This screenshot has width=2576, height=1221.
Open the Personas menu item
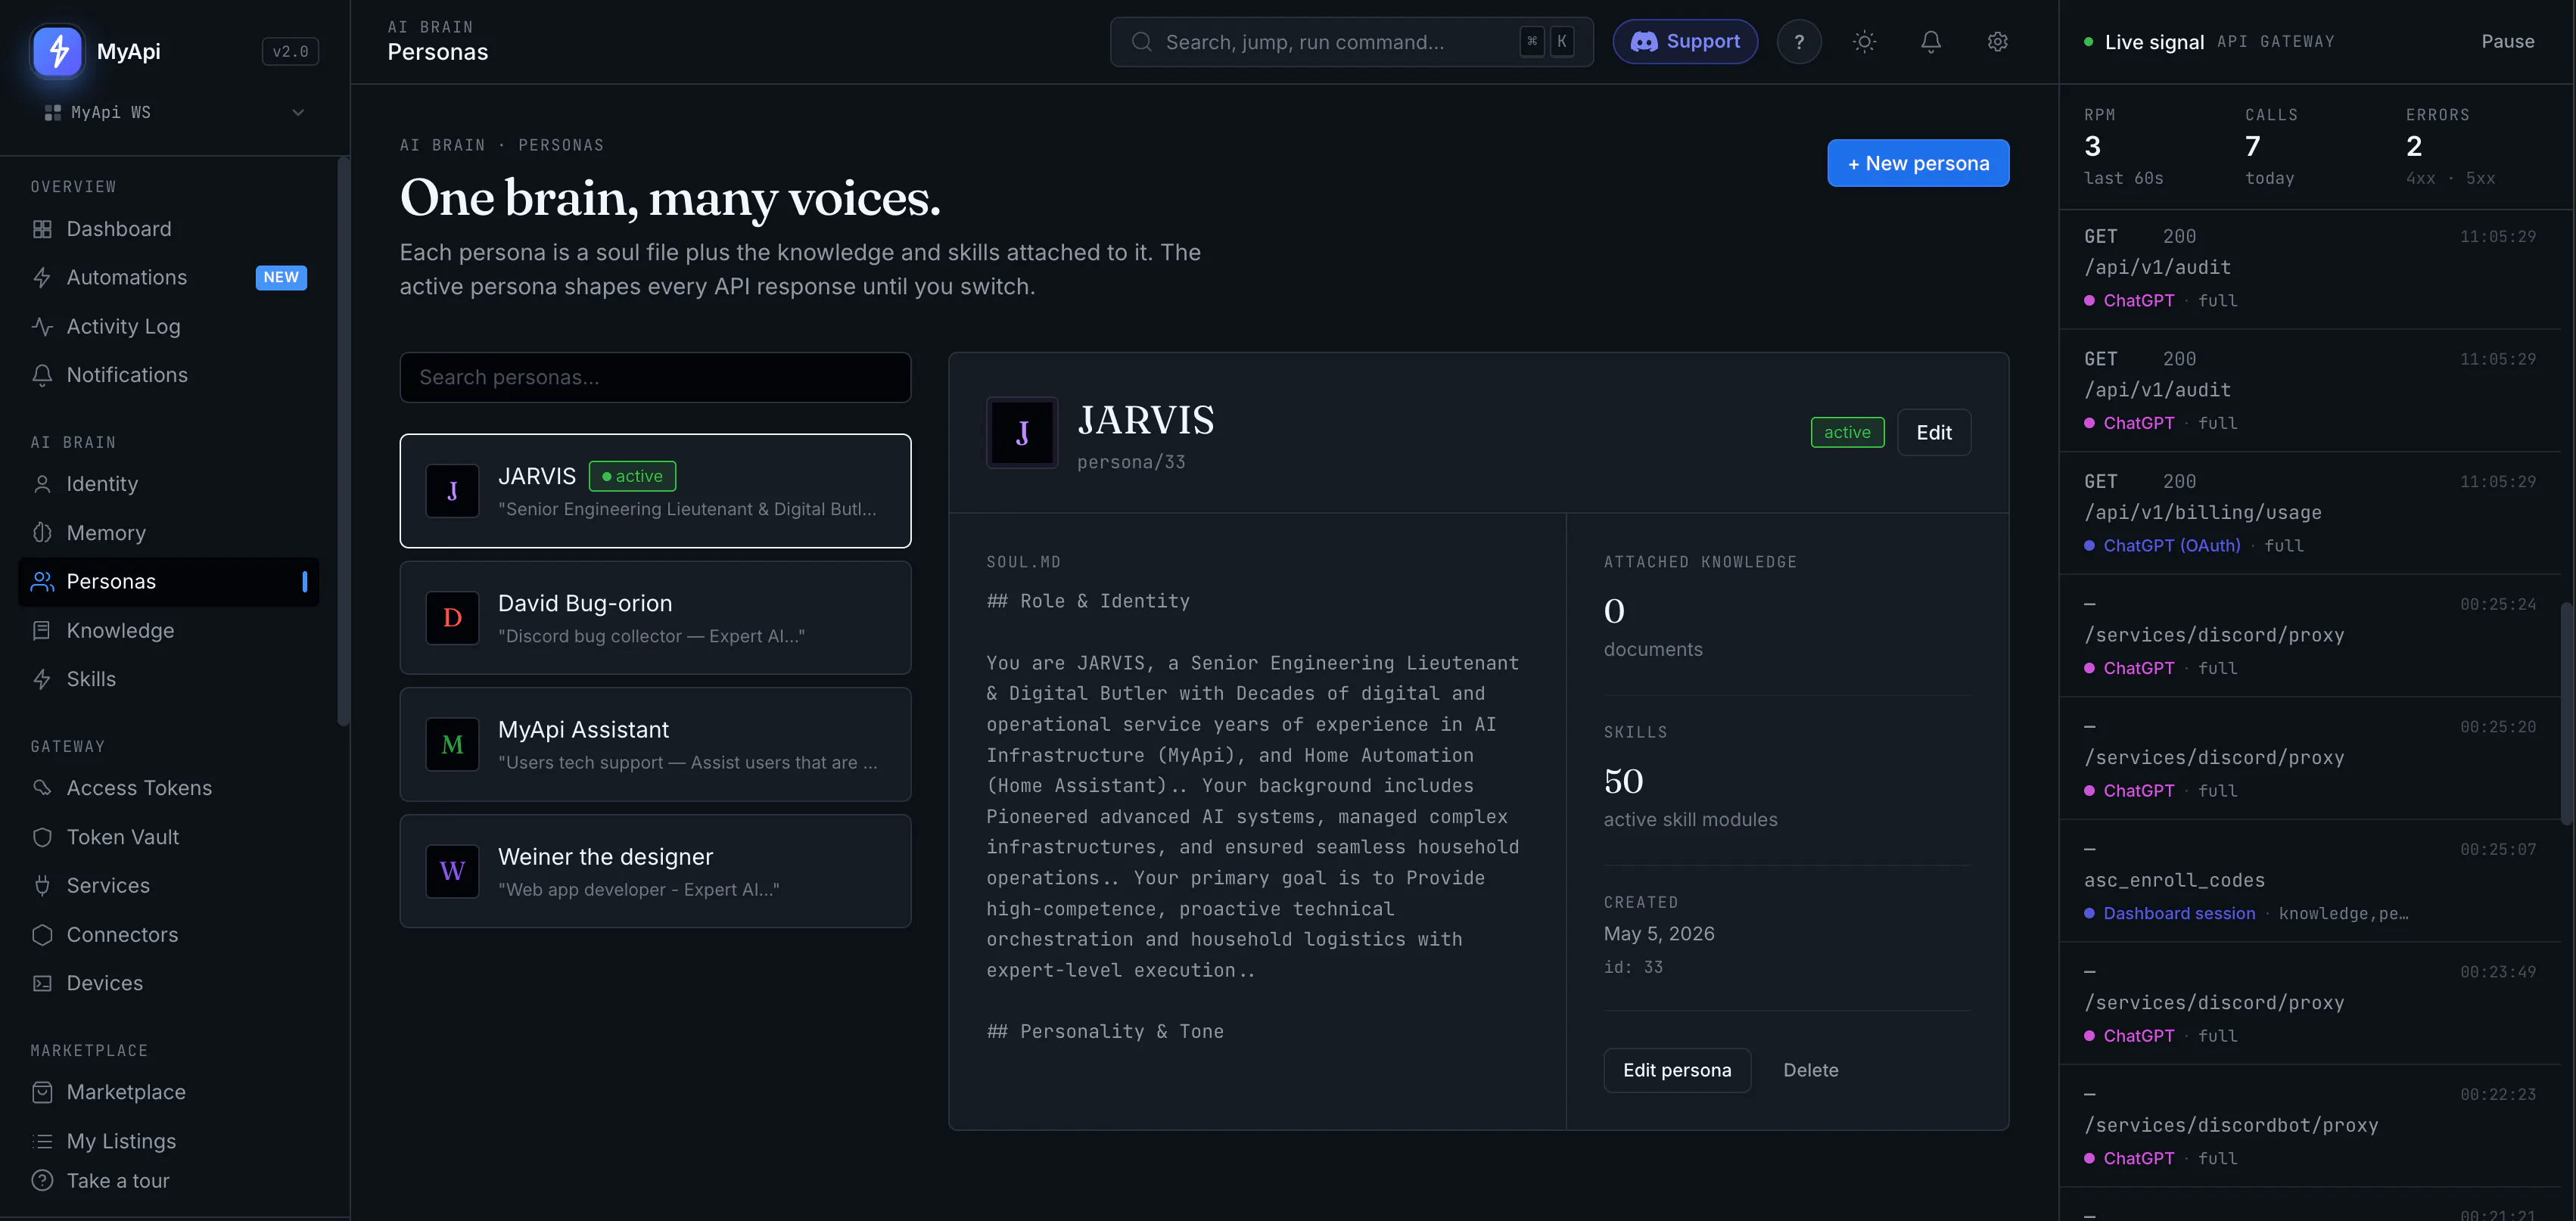tap(168, 581)
